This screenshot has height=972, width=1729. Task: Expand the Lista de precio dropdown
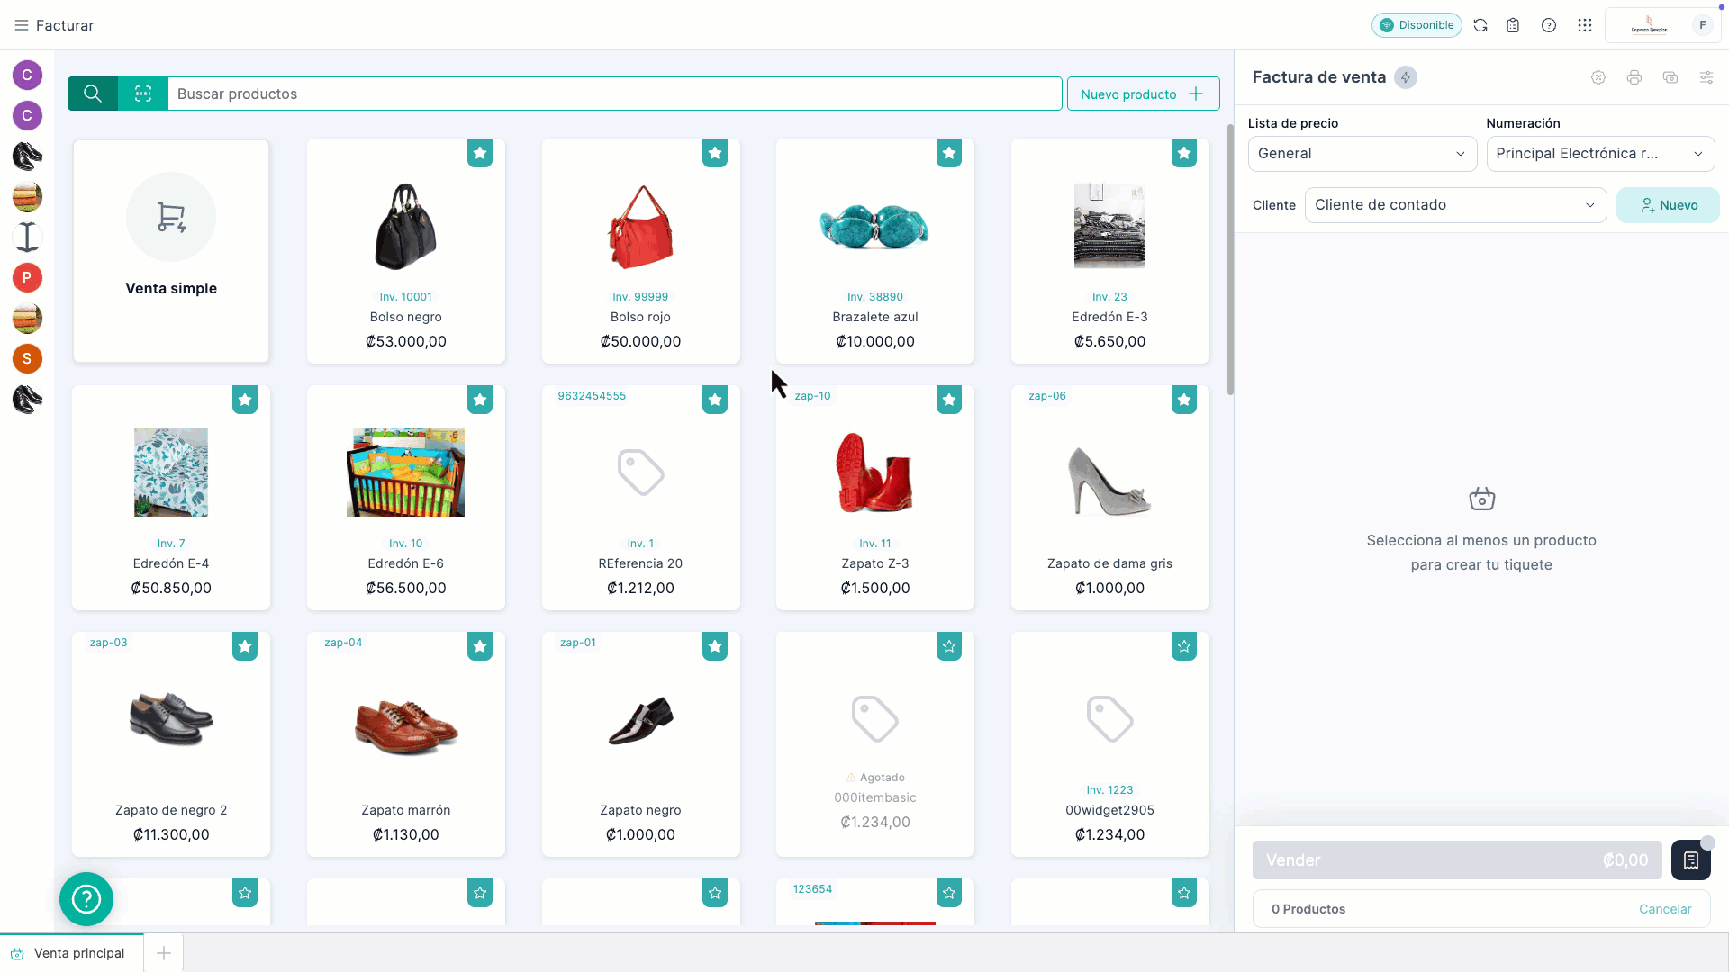(x=1362, y=154)
